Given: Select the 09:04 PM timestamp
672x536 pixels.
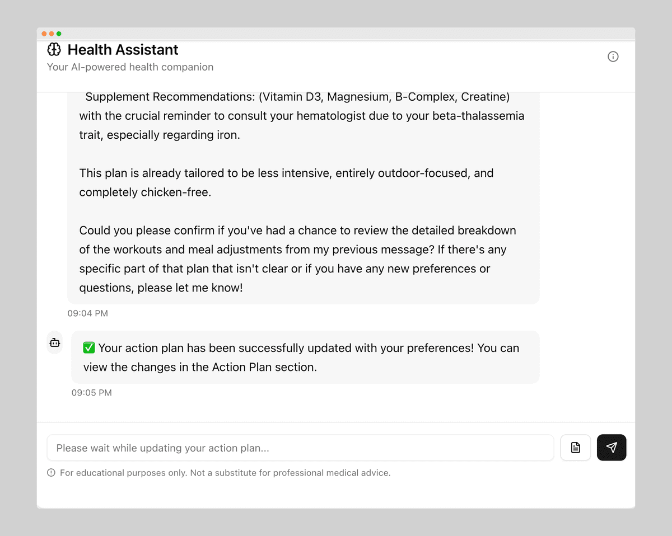Looking at the screenshot, I should pyautogui.click(x=87, y=313).
